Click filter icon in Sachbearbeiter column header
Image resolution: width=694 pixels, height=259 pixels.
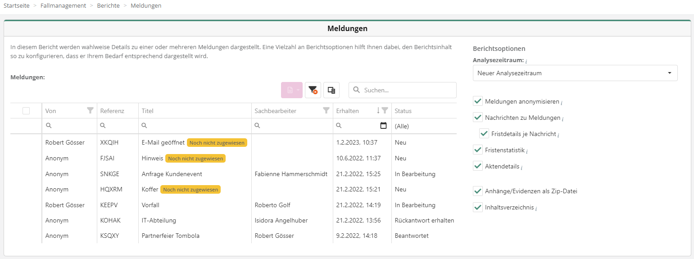click(x=326, y=110)
